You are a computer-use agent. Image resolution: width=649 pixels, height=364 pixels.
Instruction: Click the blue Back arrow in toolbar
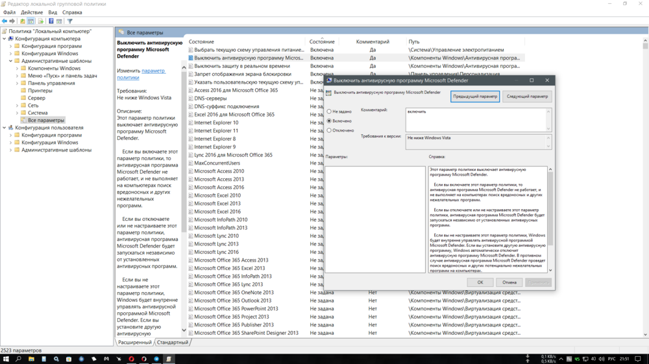click(5, 21)
